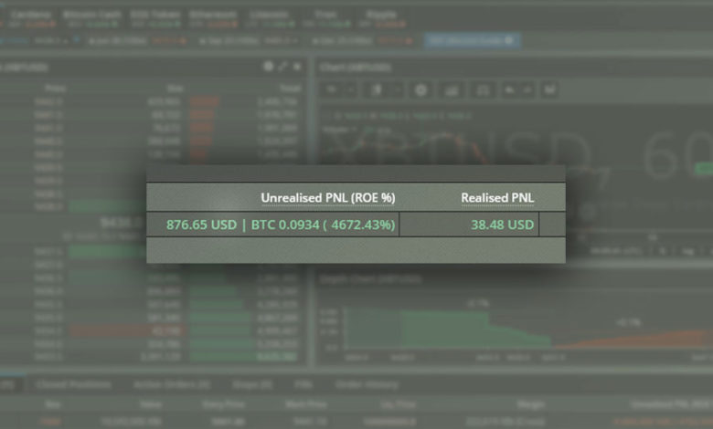Switch to the Order History tab
Image resolution: width=713 pixels, height=429 pixels.
pos(367,384)
